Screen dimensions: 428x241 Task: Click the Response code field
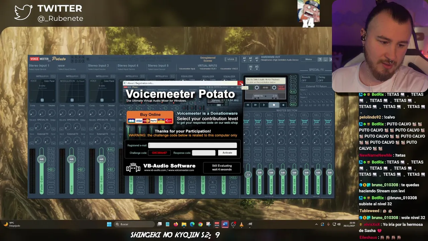(x=204, y=153)
